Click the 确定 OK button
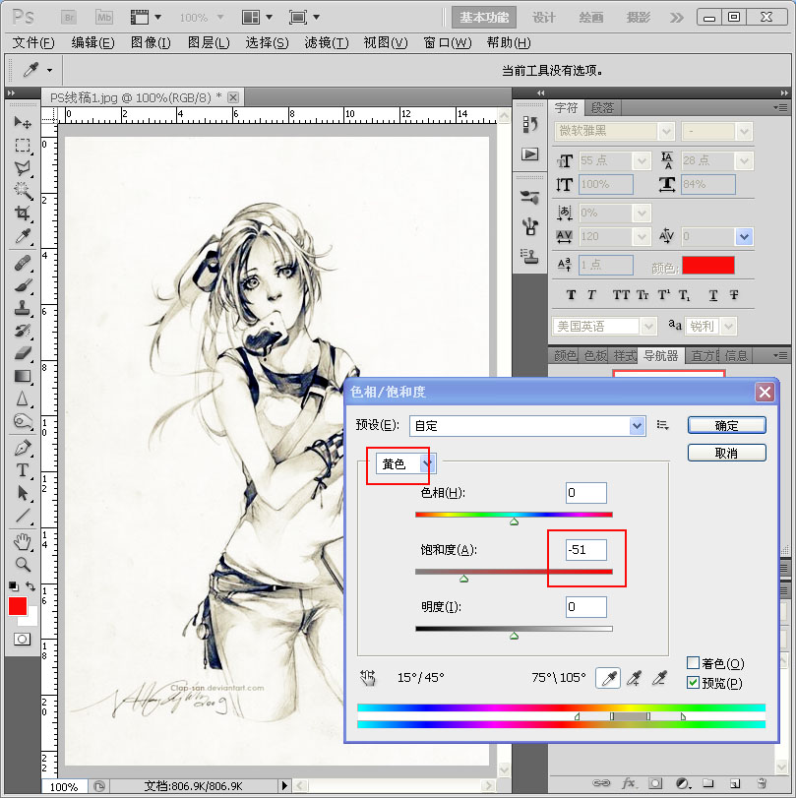 (726, 425)
